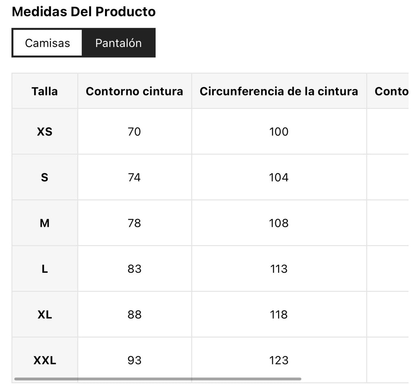Select the L size row label
420x389 pixels.
[x=45, y=269]
